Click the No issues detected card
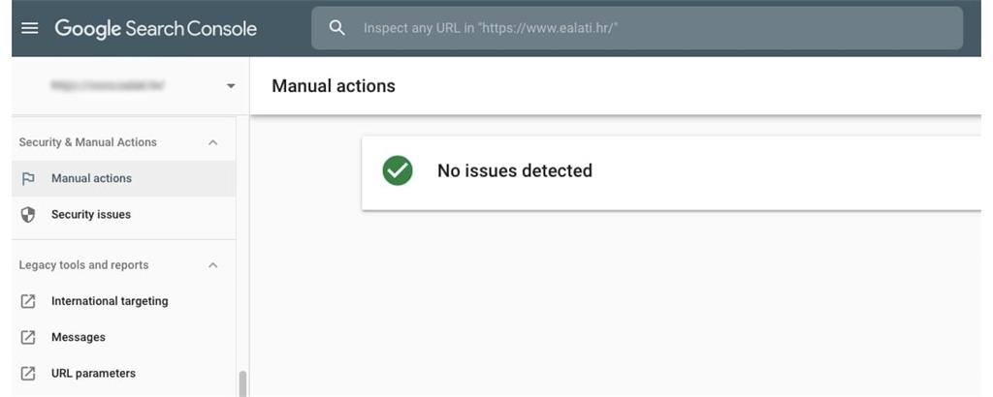993x397 pixels. point(671,172)
